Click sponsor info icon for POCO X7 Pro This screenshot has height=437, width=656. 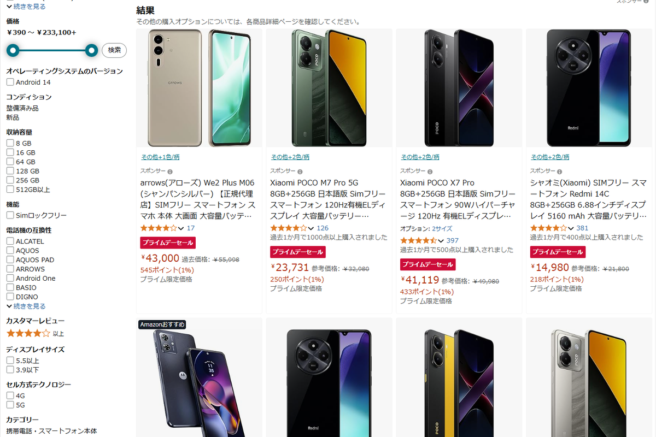click(430, 171)
